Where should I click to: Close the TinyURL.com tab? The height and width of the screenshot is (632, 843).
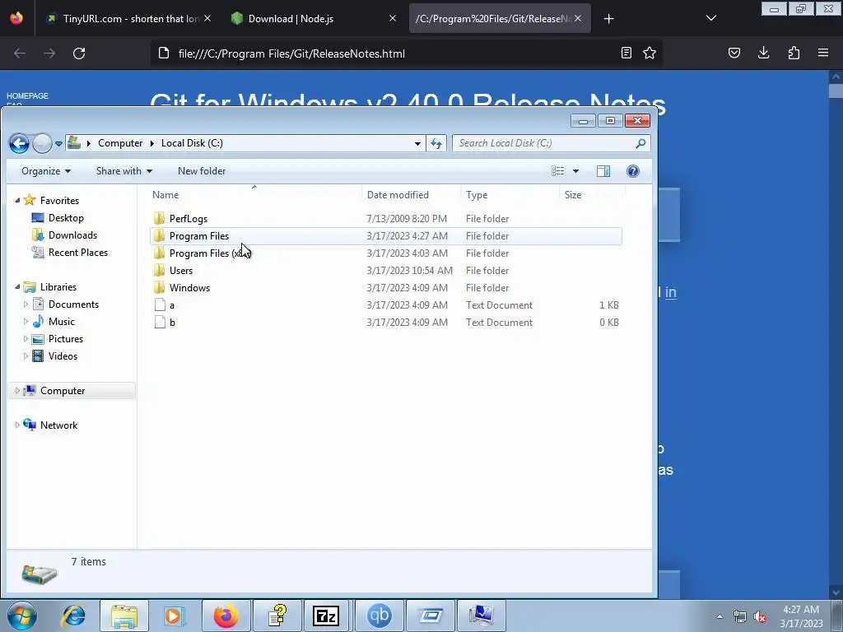207,18
